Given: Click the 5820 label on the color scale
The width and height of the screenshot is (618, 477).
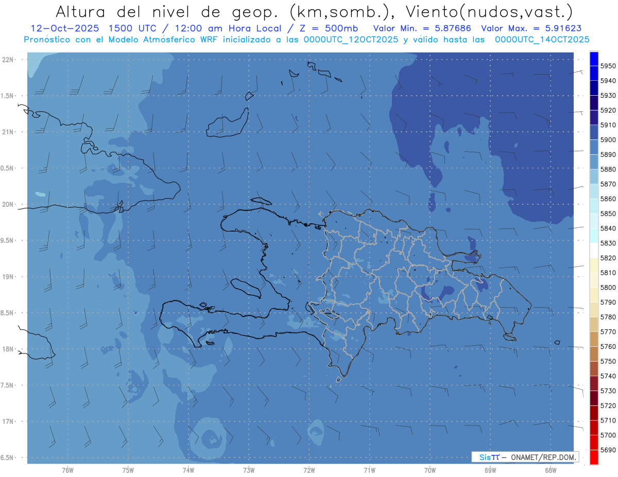Looking at the screenshot, I should click(608, 258).
